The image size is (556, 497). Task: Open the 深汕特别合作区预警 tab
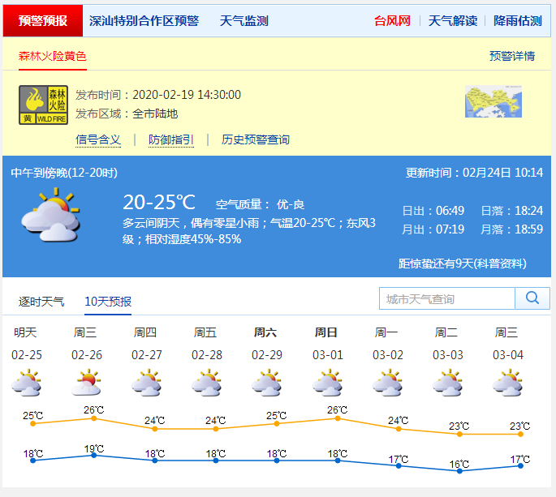point(144,21)
